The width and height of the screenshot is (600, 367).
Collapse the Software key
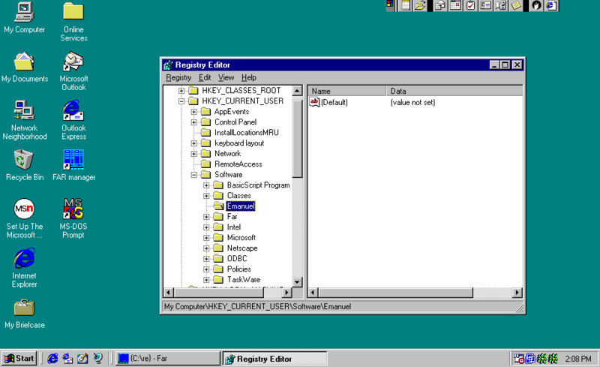tap(194, 175)
